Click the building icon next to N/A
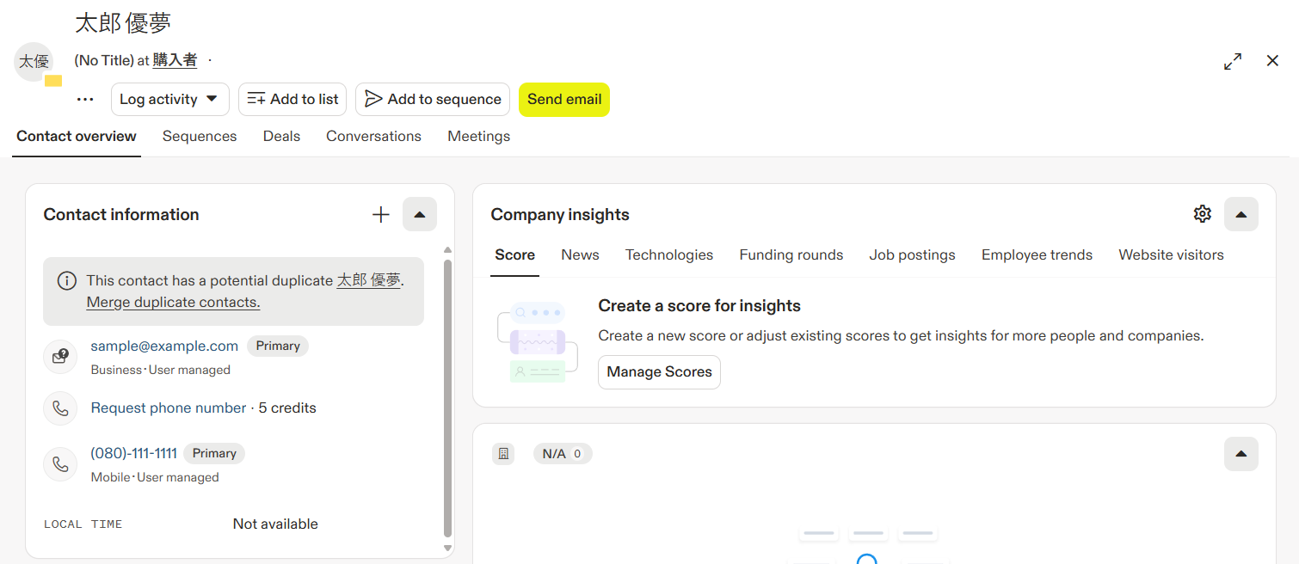This screenshot has width=1299, height=564. pyautogui.click(x=503, y=454)
